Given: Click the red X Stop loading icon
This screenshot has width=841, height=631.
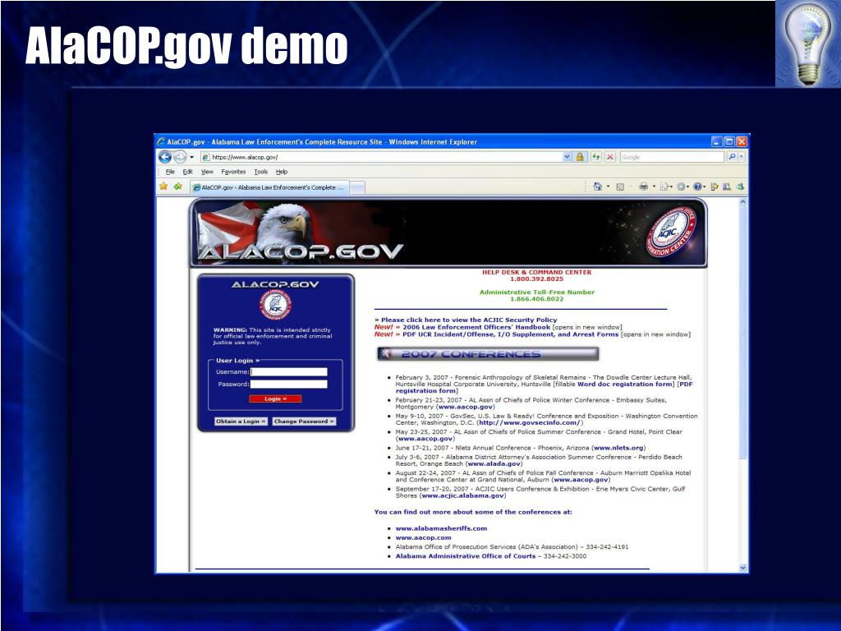Looking at the screenshot, I should point(610,157).
